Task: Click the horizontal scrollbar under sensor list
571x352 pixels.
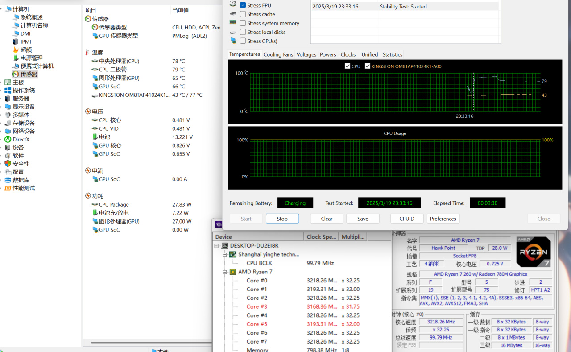Action: point(152,343)
